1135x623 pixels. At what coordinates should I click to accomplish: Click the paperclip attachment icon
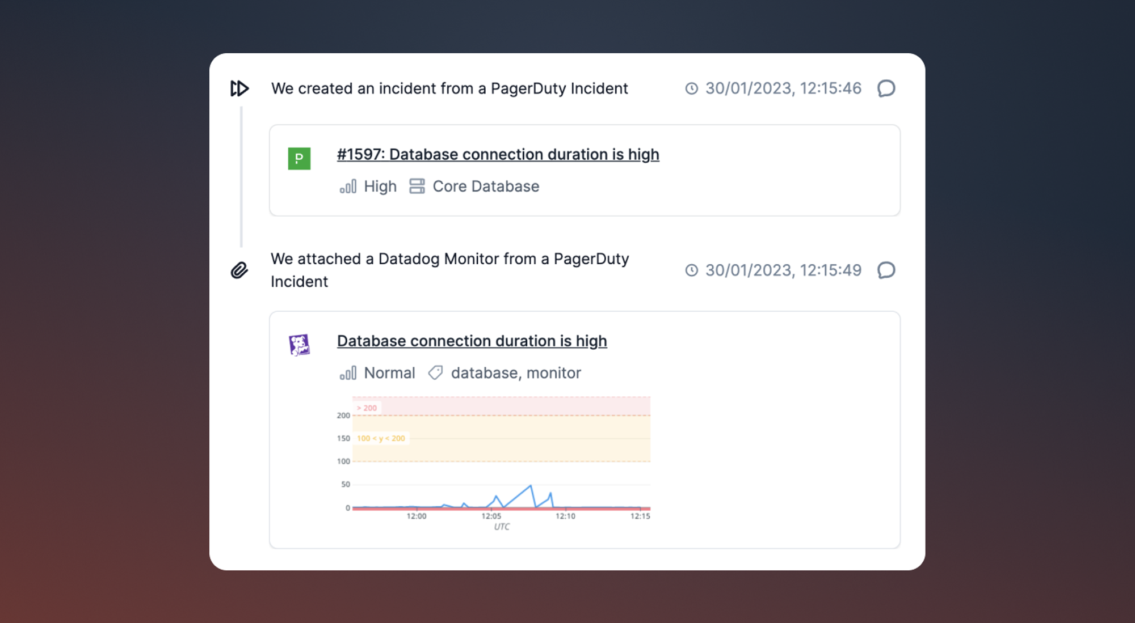(239, 270)
